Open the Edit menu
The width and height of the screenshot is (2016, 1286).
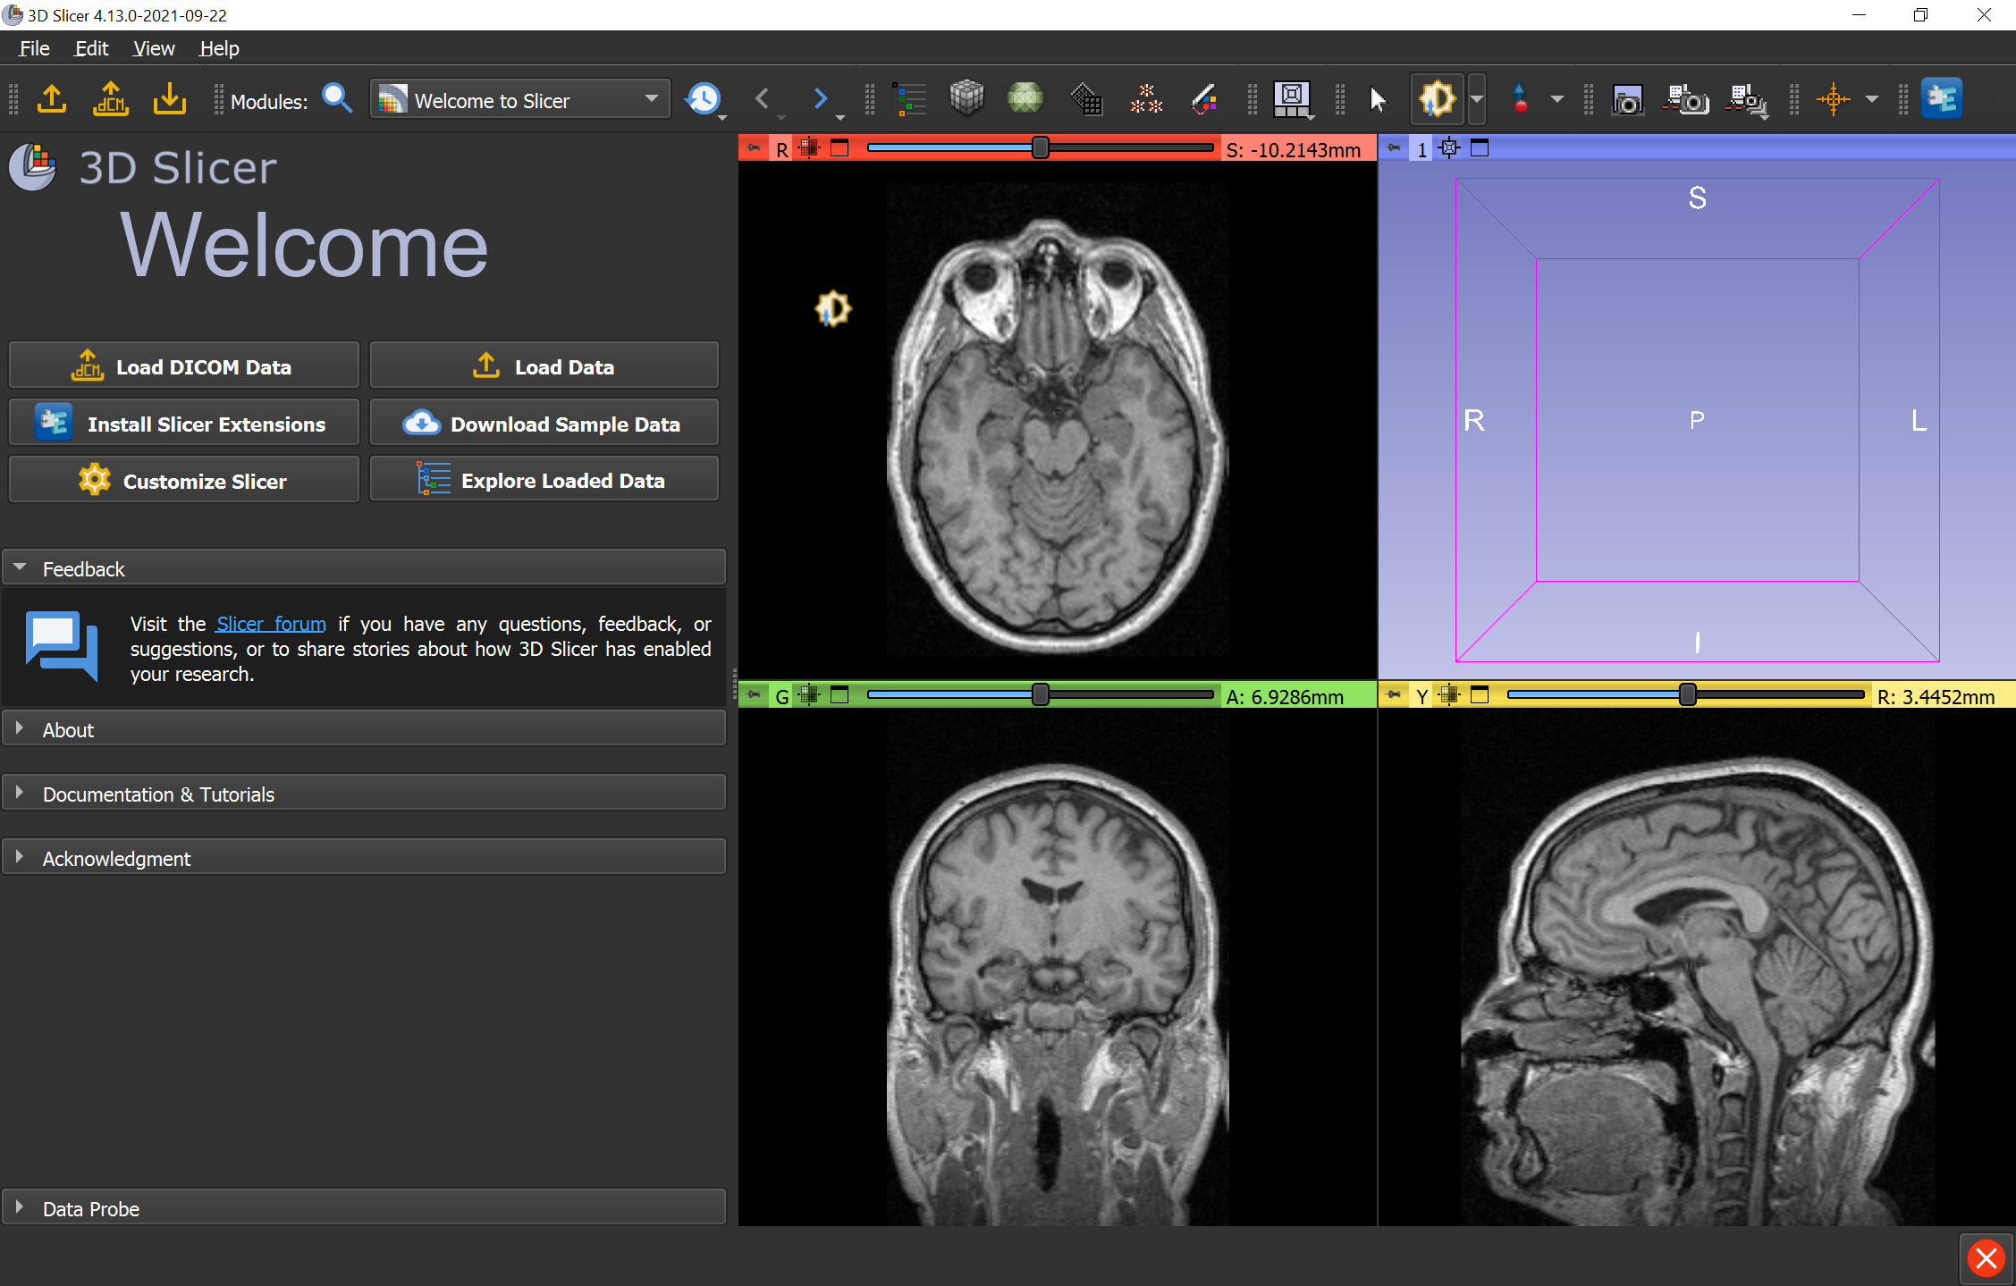91,48
